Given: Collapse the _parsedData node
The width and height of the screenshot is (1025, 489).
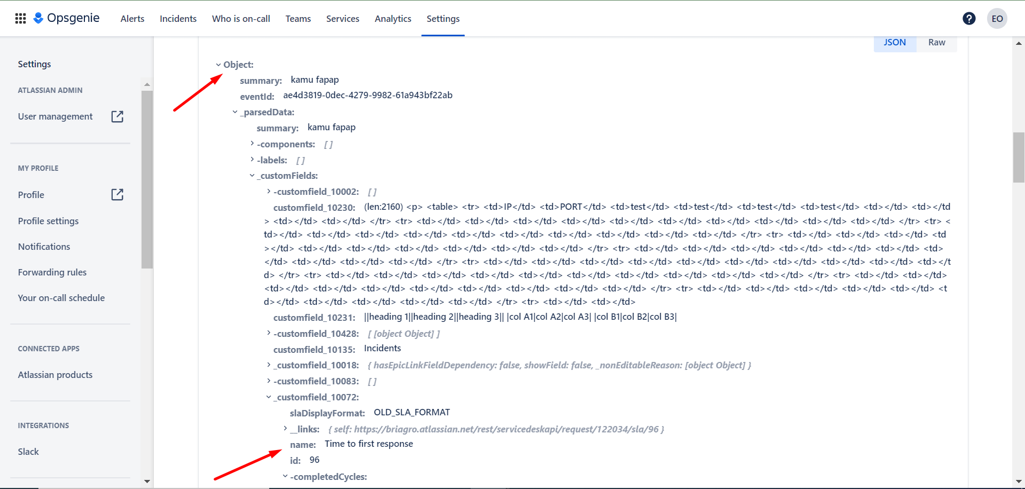Looking at the screenshot, I should (235, 112).
